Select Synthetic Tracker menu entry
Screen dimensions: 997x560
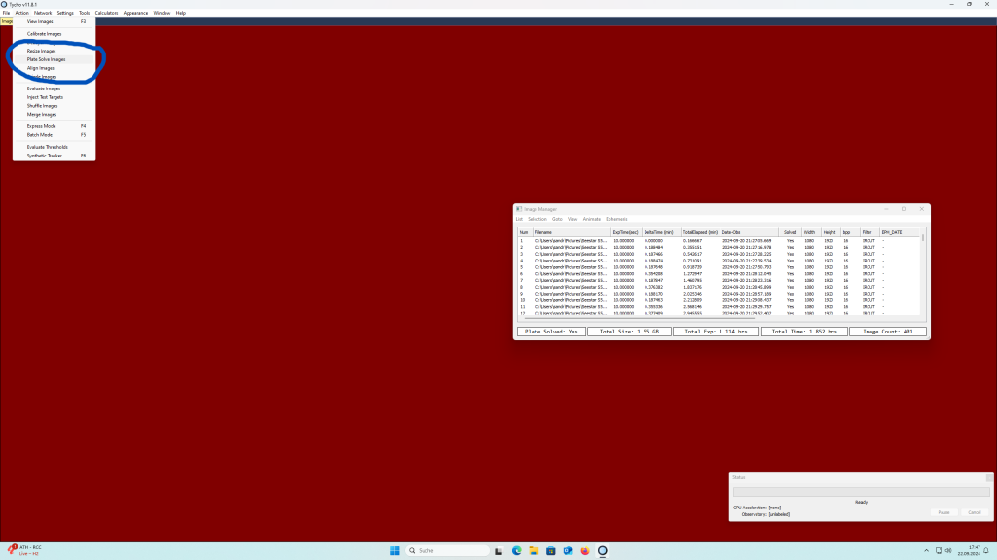(45, 156)
